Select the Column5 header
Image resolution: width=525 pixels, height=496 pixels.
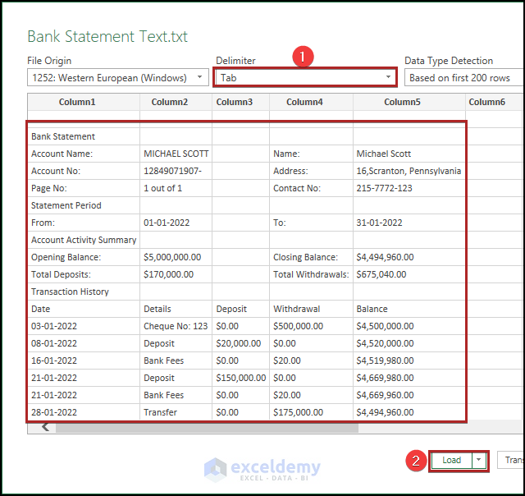409,102
